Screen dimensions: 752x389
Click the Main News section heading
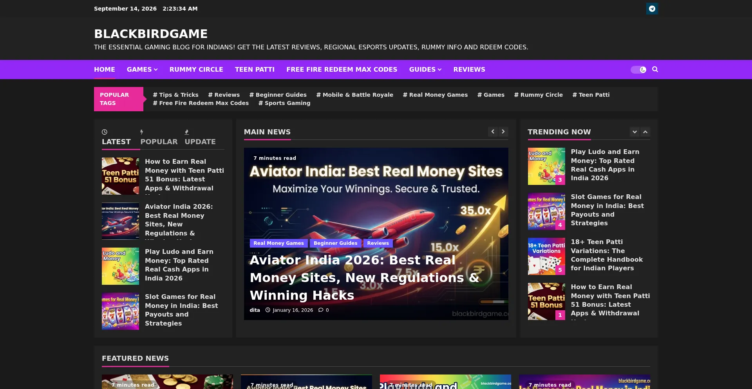pos(267,132)
